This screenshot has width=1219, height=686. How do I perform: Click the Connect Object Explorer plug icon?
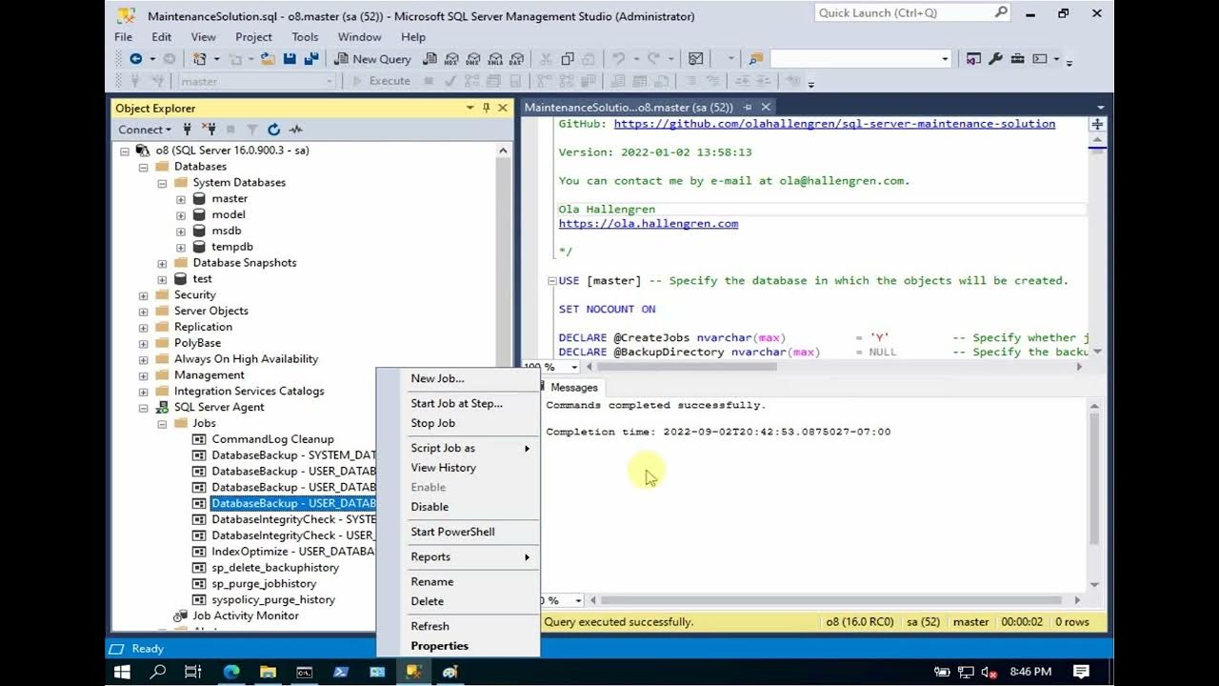point(188,130)
